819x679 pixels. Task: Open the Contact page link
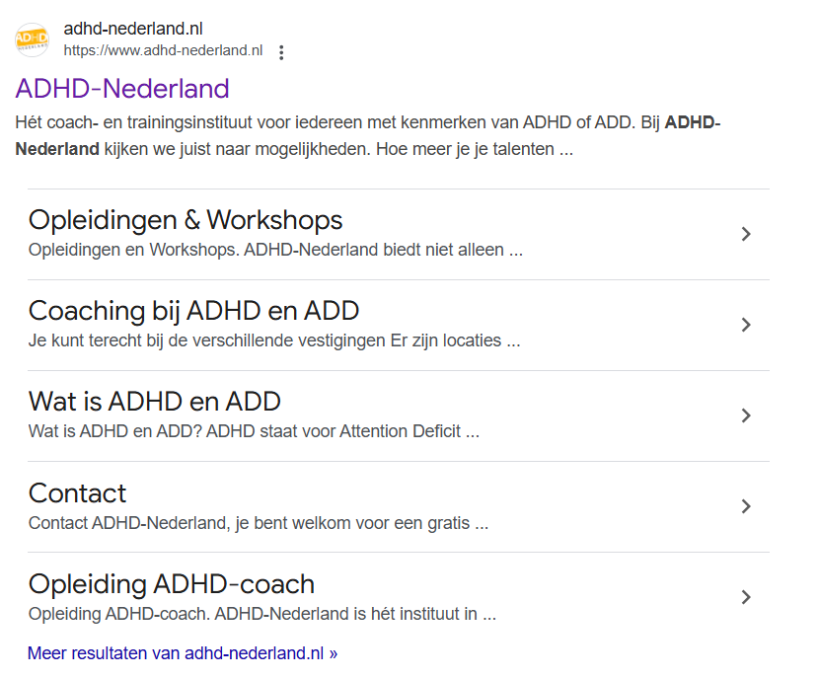(77, 492)
